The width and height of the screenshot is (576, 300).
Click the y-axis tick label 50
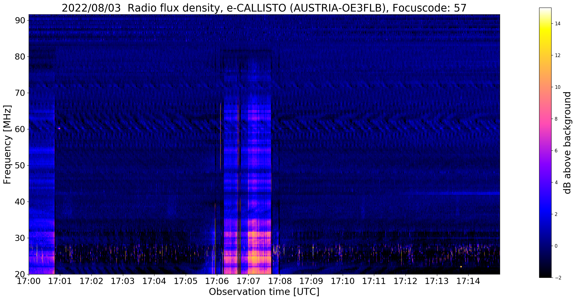click(20, 165)
